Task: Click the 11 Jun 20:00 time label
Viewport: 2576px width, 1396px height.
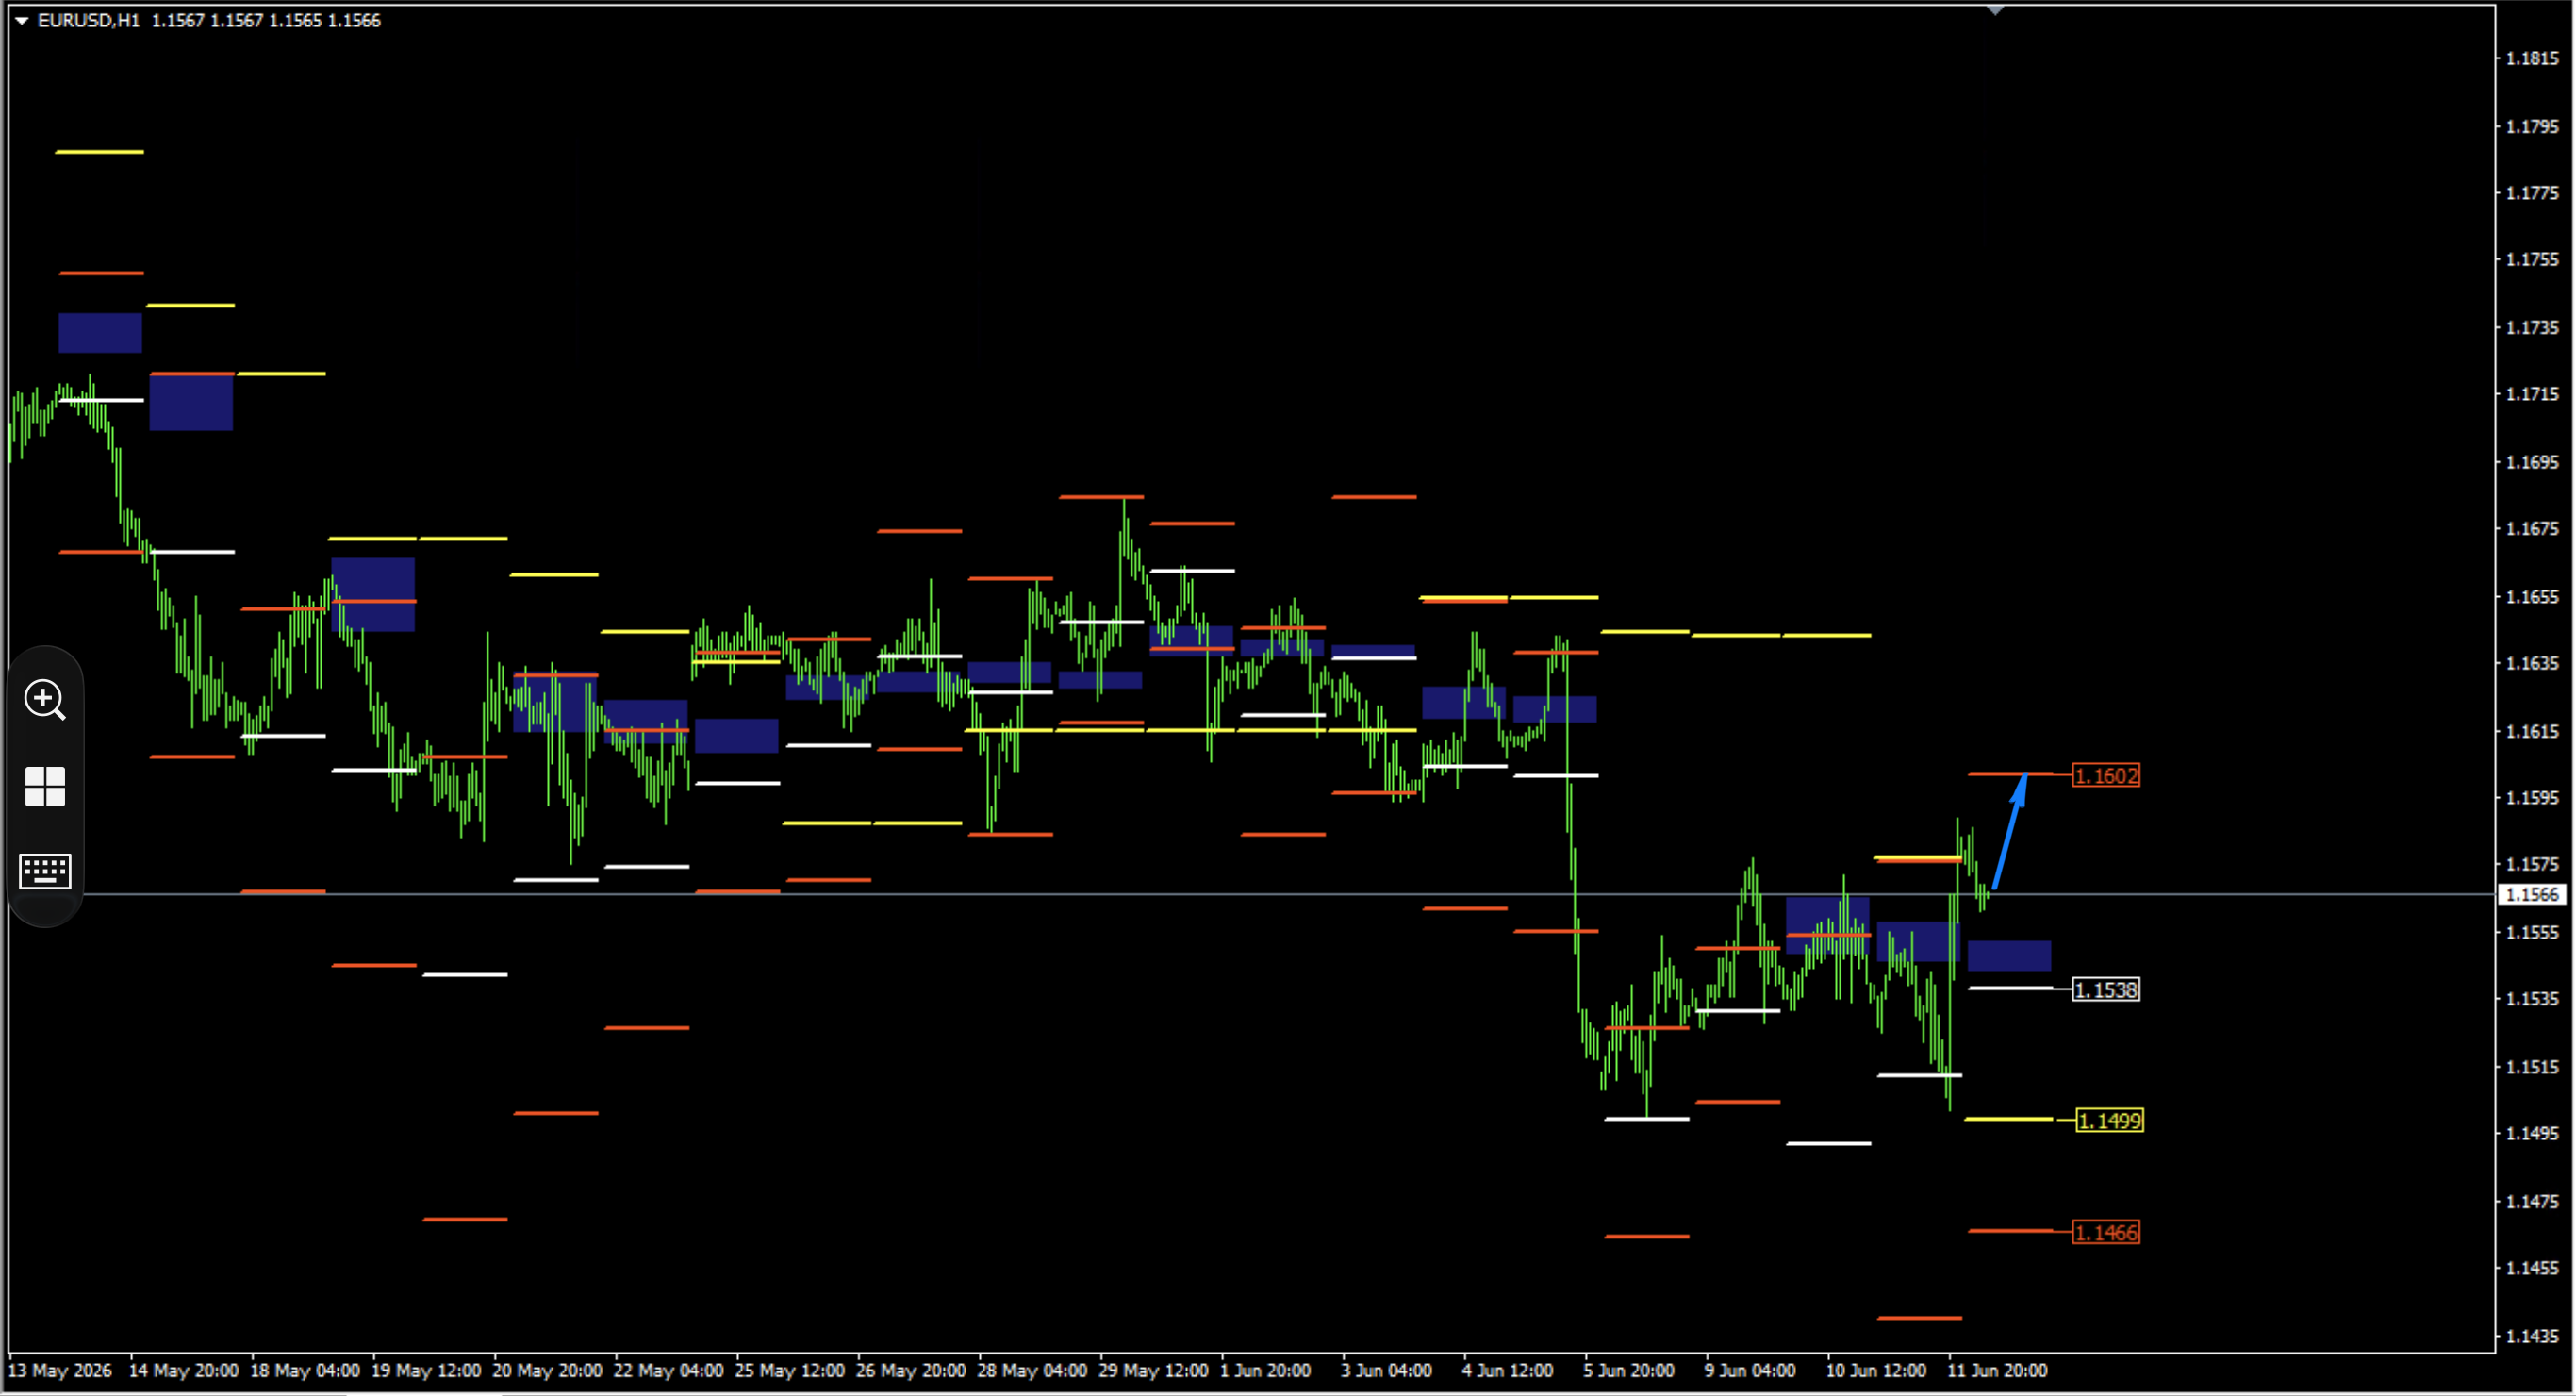Action: click(x=1997, y=1370)
